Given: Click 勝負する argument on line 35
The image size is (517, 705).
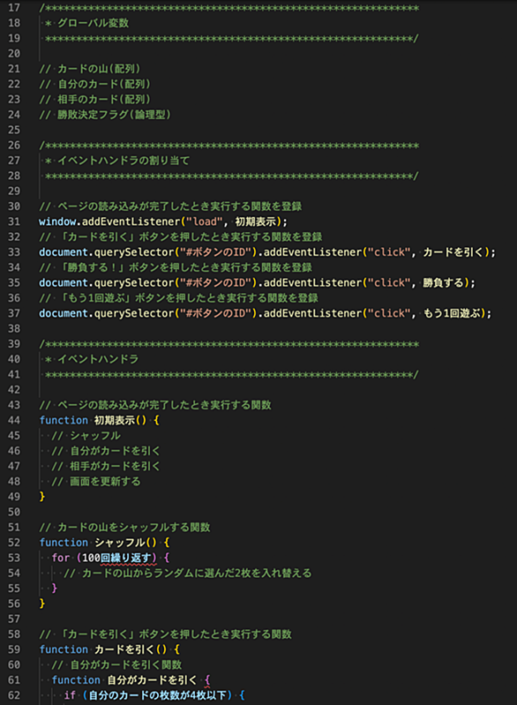Looking at the screenshot, I should (x=443, y=283).
